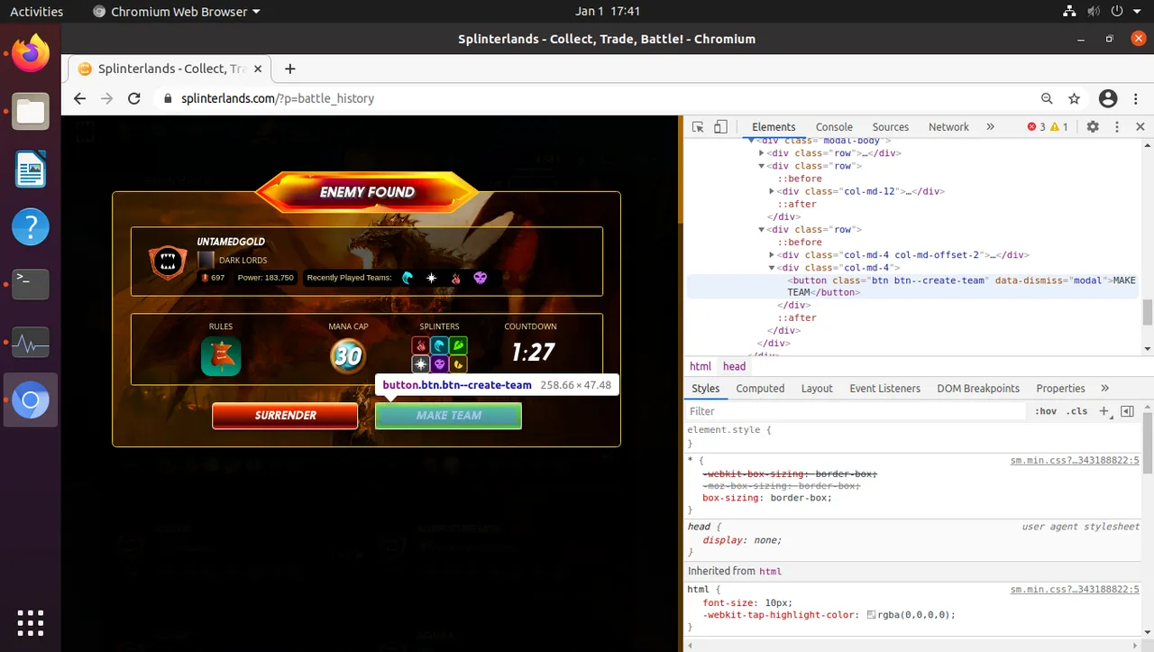Expand the col-md-4 col-md-offset-2 div node

pyautogui.click(x=772, y=255)
